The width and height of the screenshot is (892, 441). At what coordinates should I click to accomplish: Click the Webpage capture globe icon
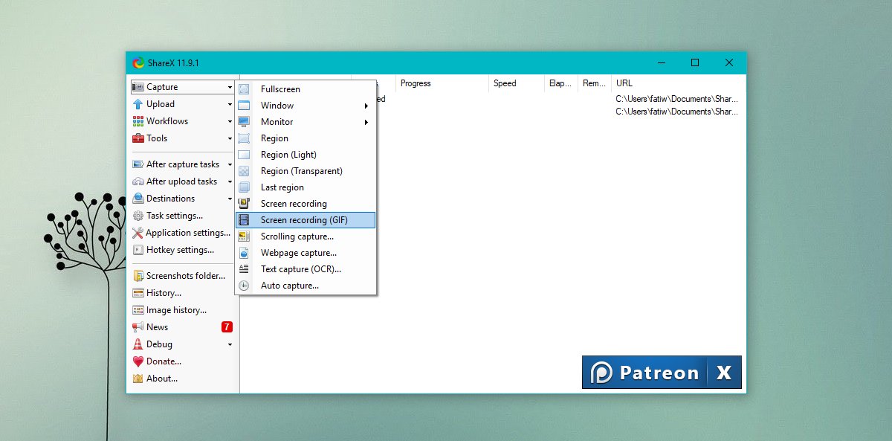click(244, 253)
